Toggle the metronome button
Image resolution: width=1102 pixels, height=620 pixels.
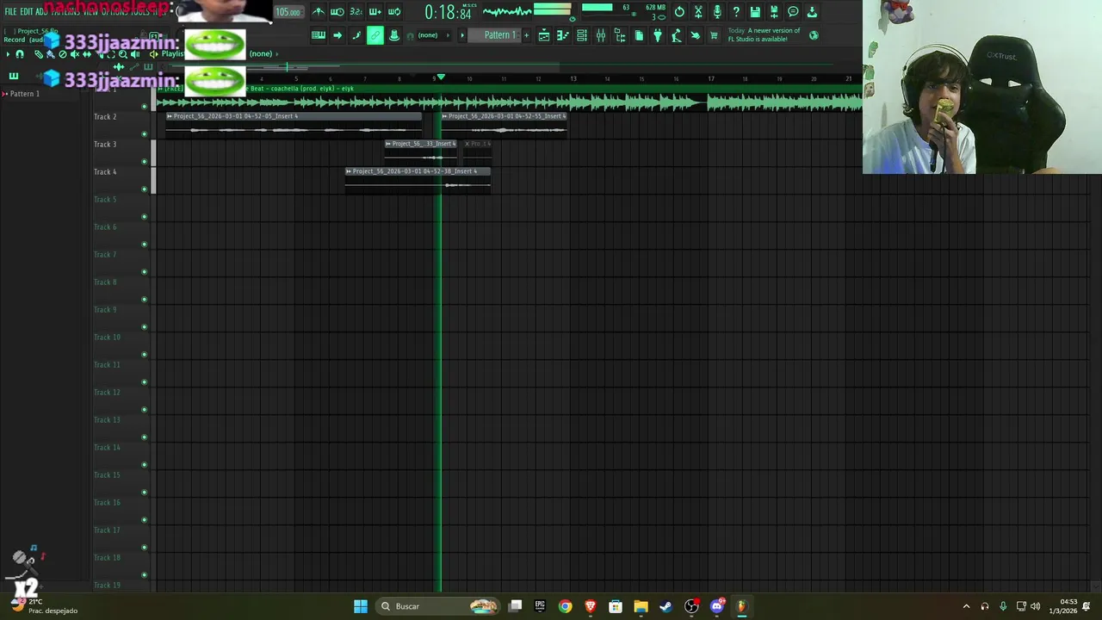tap(319, 12)
